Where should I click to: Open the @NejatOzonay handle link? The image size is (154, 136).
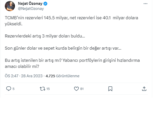[31, 9]
